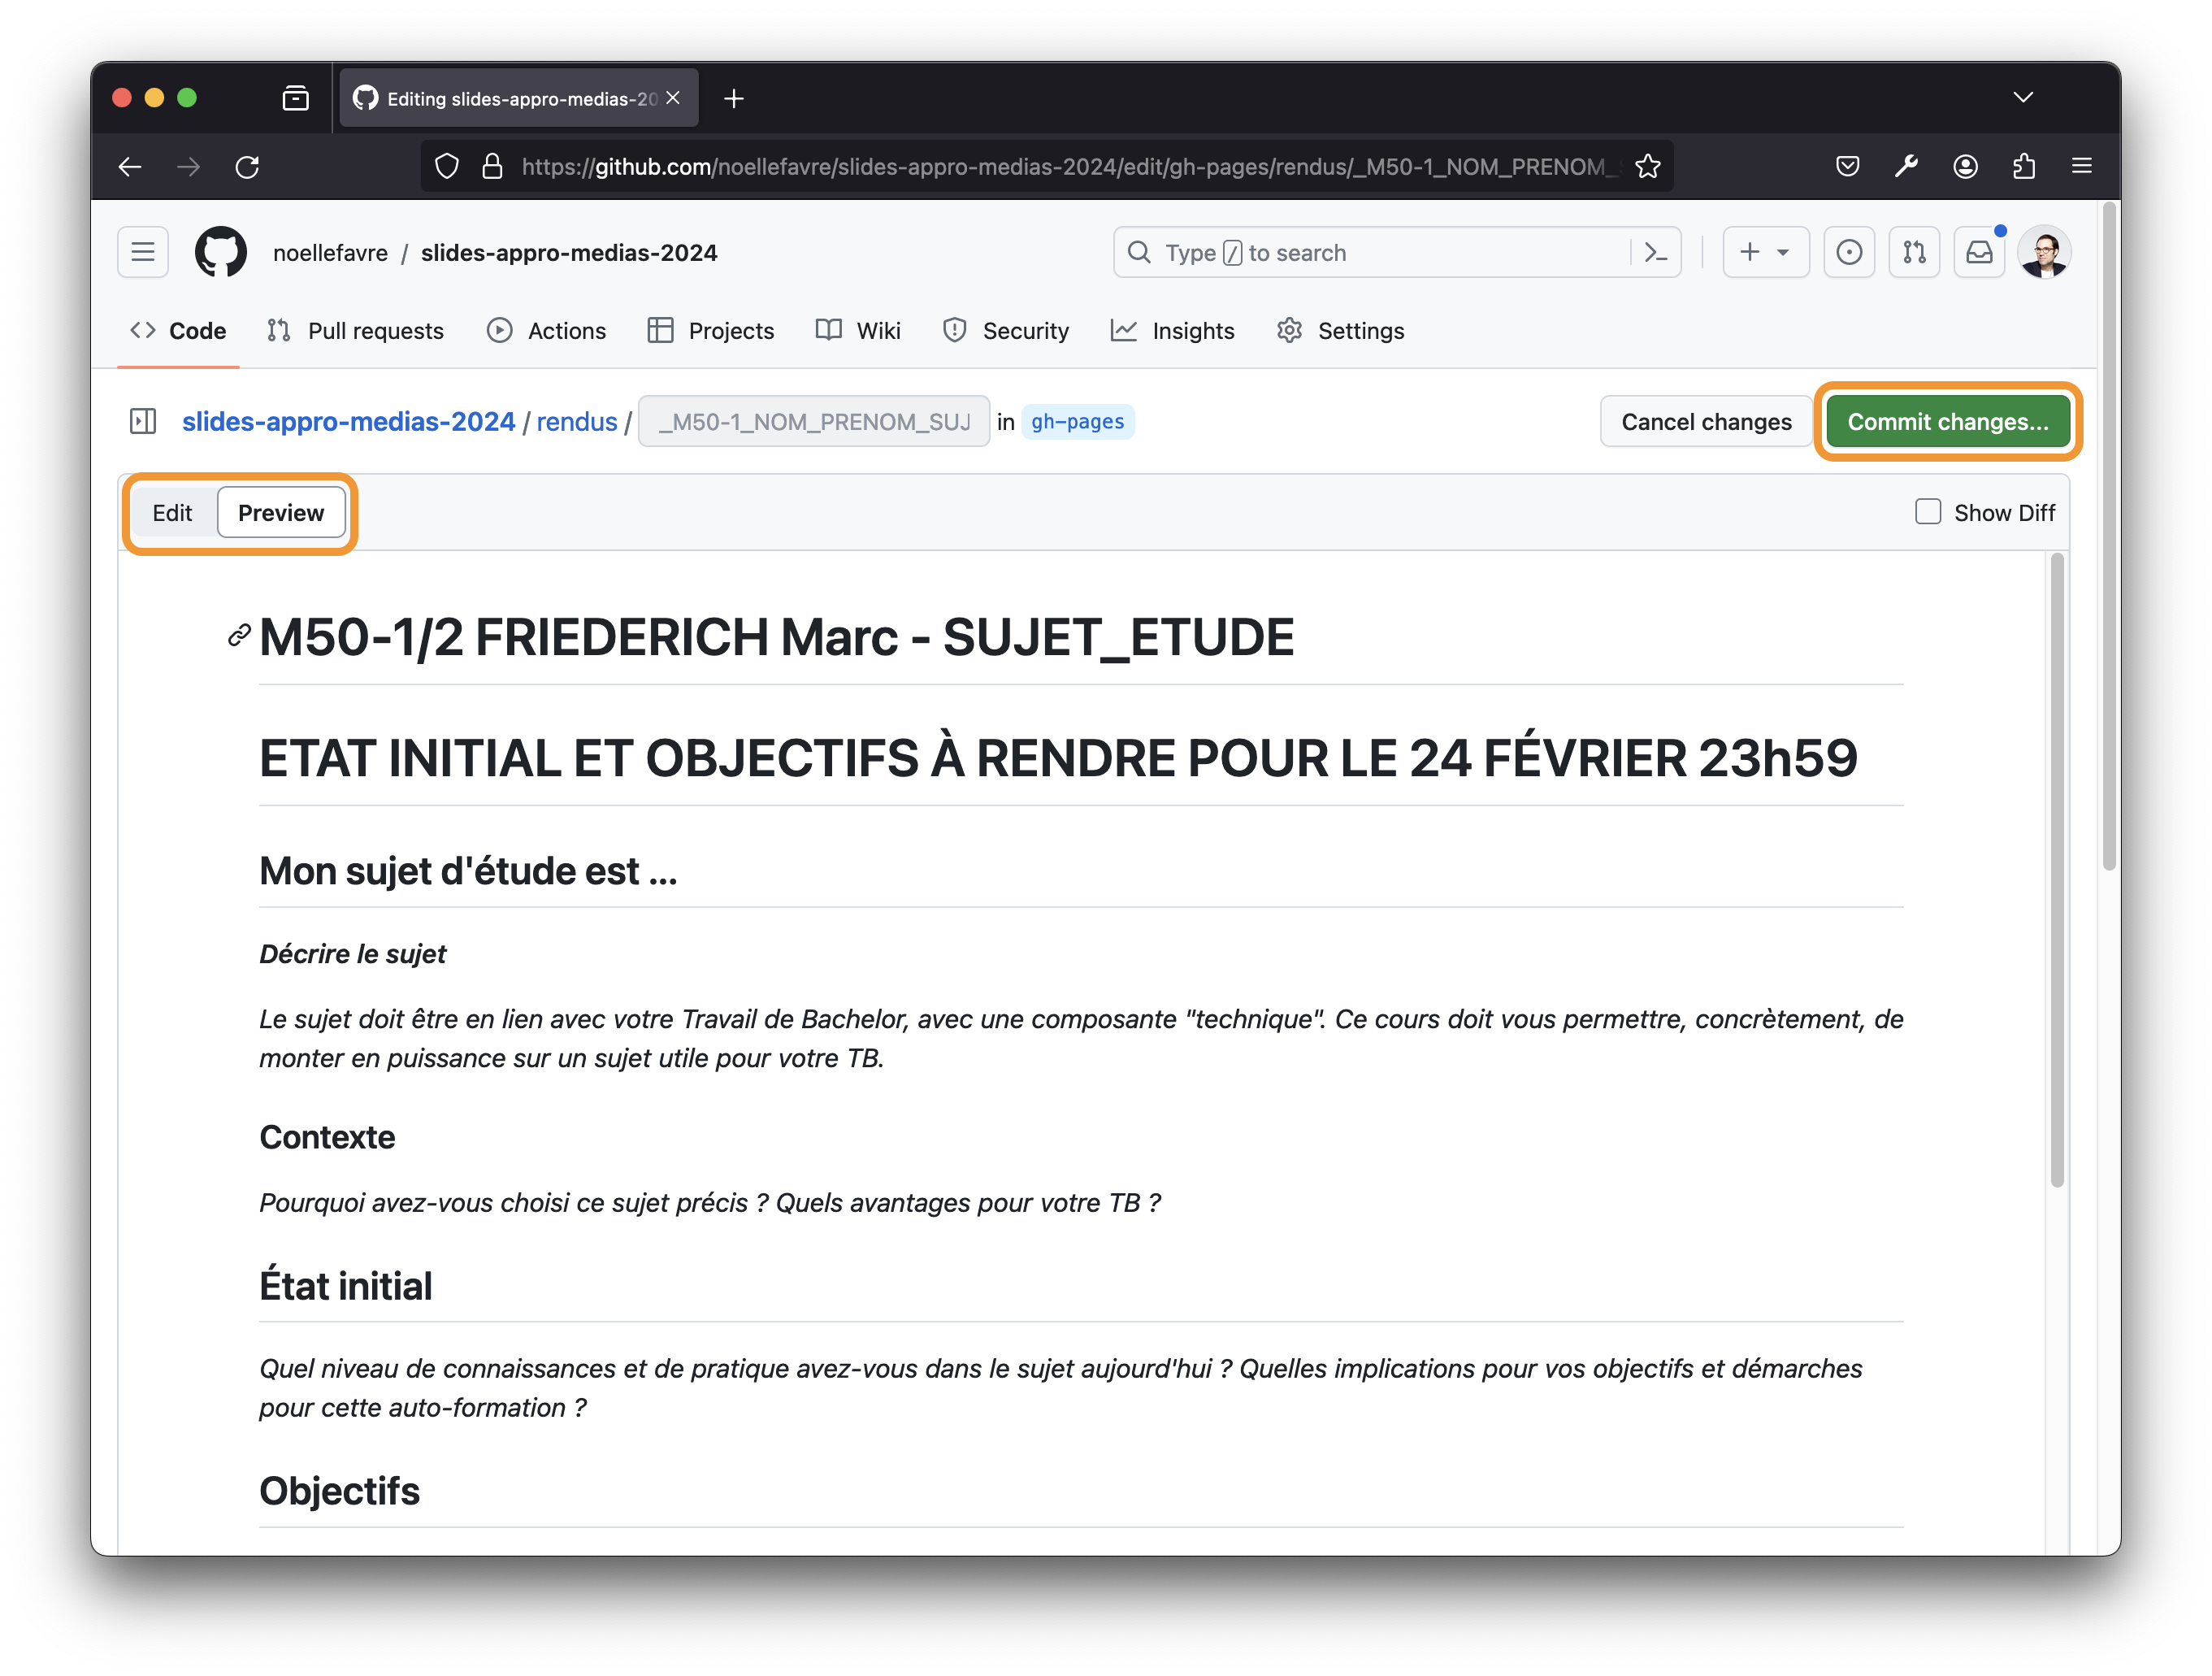Click the GitHub Octocat logo
This screenshot has width=2212, height=1676.
220,253
